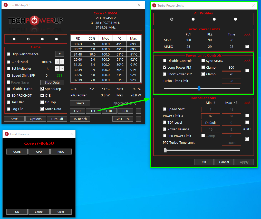Enable Disable Controls checkbox
Viewport: 261px width, 219px height.
point(165,60)
